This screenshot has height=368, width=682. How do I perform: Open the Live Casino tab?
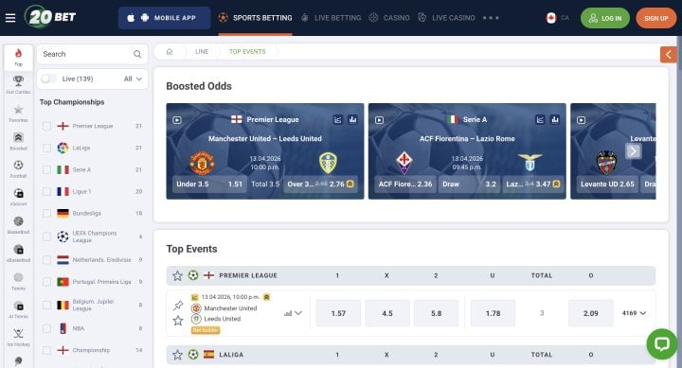click(446, 18)
